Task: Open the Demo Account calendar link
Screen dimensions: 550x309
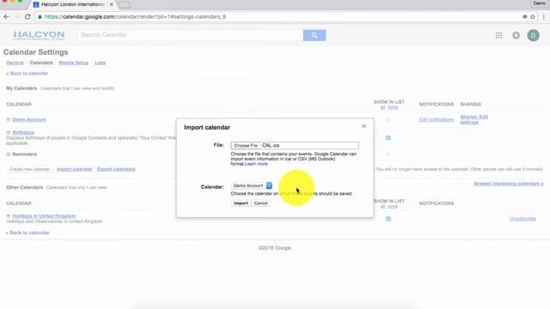Action: [x=29, y=120]
